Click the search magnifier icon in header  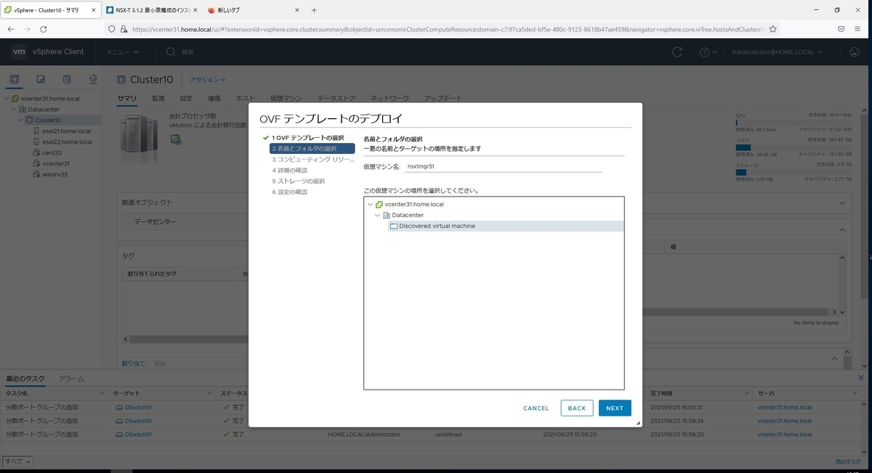pyautogui.click(x=171, y=52)
